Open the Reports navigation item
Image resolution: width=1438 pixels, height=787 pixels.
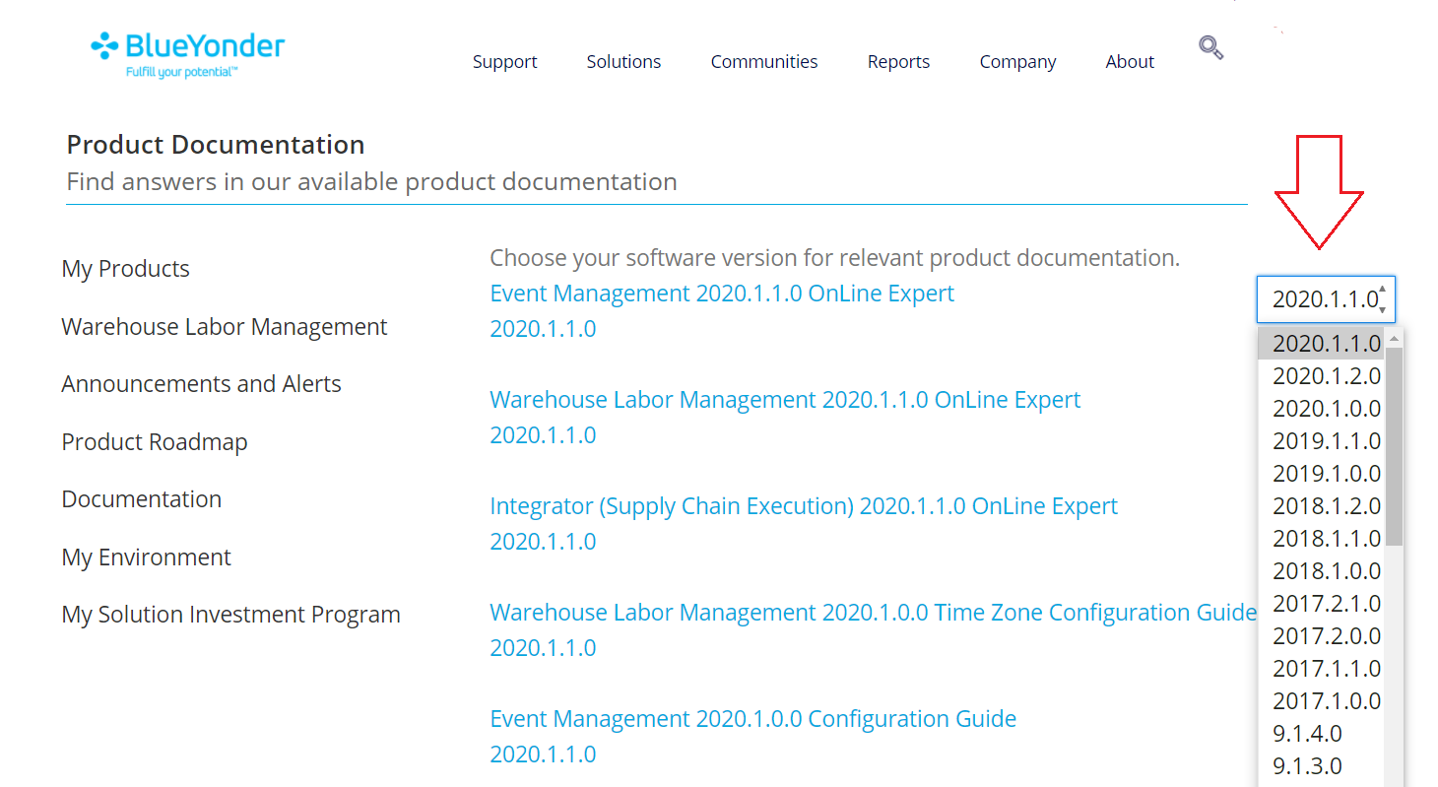[898, 62]
